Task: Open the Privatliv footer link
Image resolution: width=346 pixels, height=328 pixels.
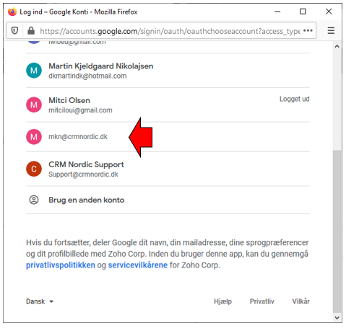Action: [262, 301]
